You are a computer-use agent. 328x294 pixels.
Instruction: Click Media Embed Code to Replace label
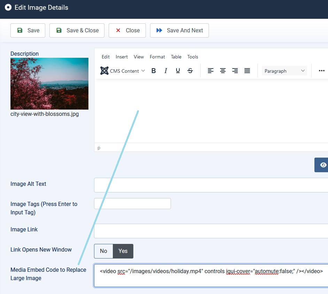(x=48, y=274)
